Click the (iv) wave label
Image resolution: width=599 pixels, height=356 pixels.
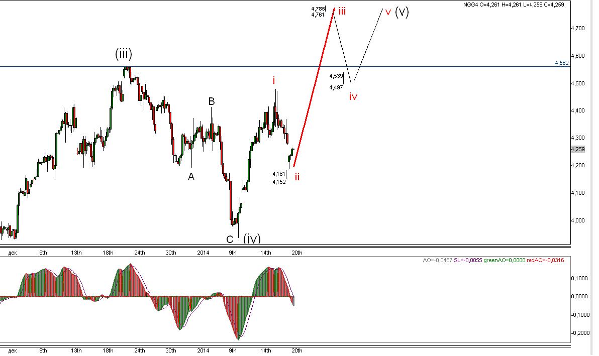[x=252, y=239]
